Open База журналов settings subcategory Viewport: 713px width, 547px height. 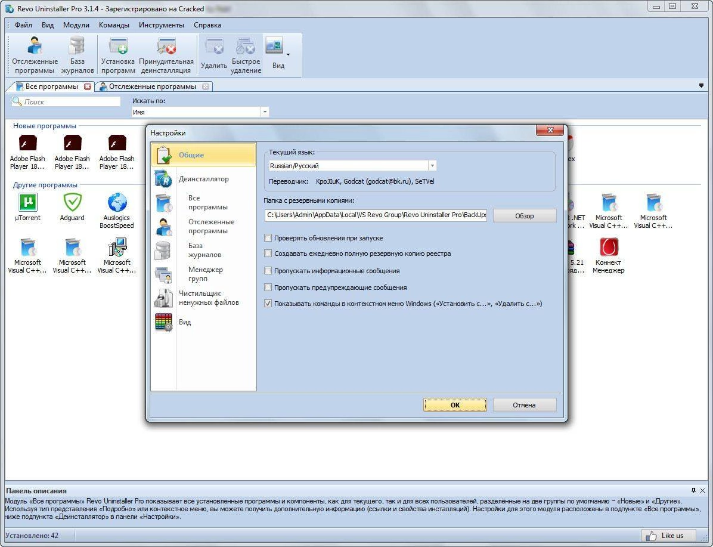(x=204, y=250)
